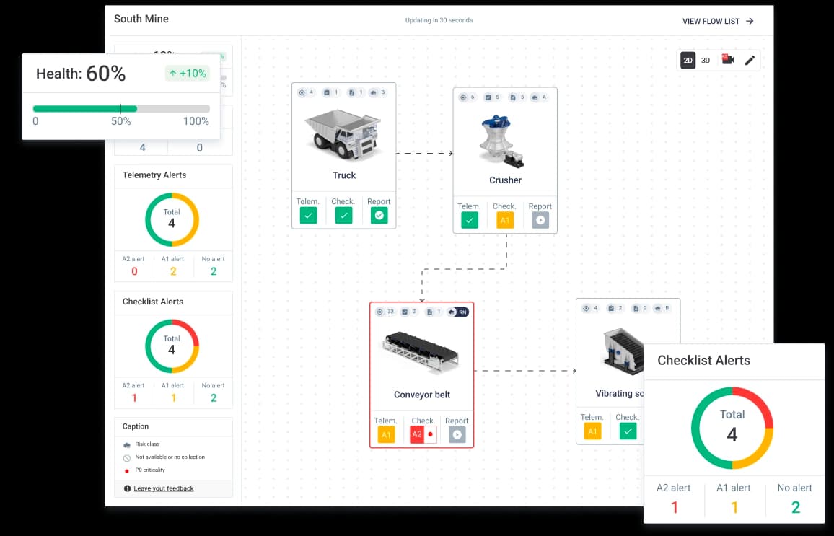The image size is (834, 536).
Task: Click Conveyor belt's red A2 checklist badge
Action: click(x=417, y=434)
